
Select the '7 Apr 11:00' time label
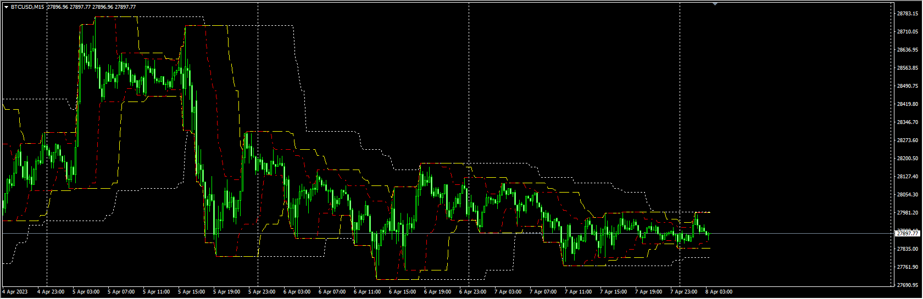tap(578, 292)
